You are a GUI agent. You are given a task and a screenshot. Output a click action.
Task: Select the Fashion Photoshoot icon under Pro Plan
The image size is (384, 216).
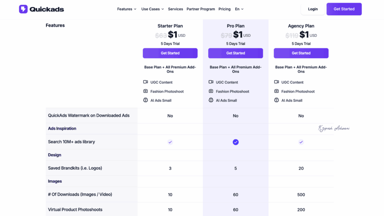pos(211,91)
